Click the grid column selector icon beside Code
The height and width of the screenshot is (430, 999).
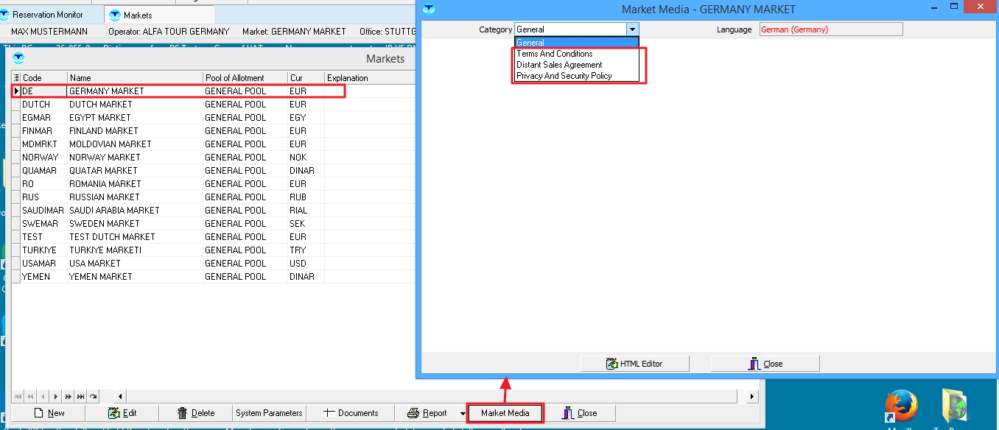point(16,78)
